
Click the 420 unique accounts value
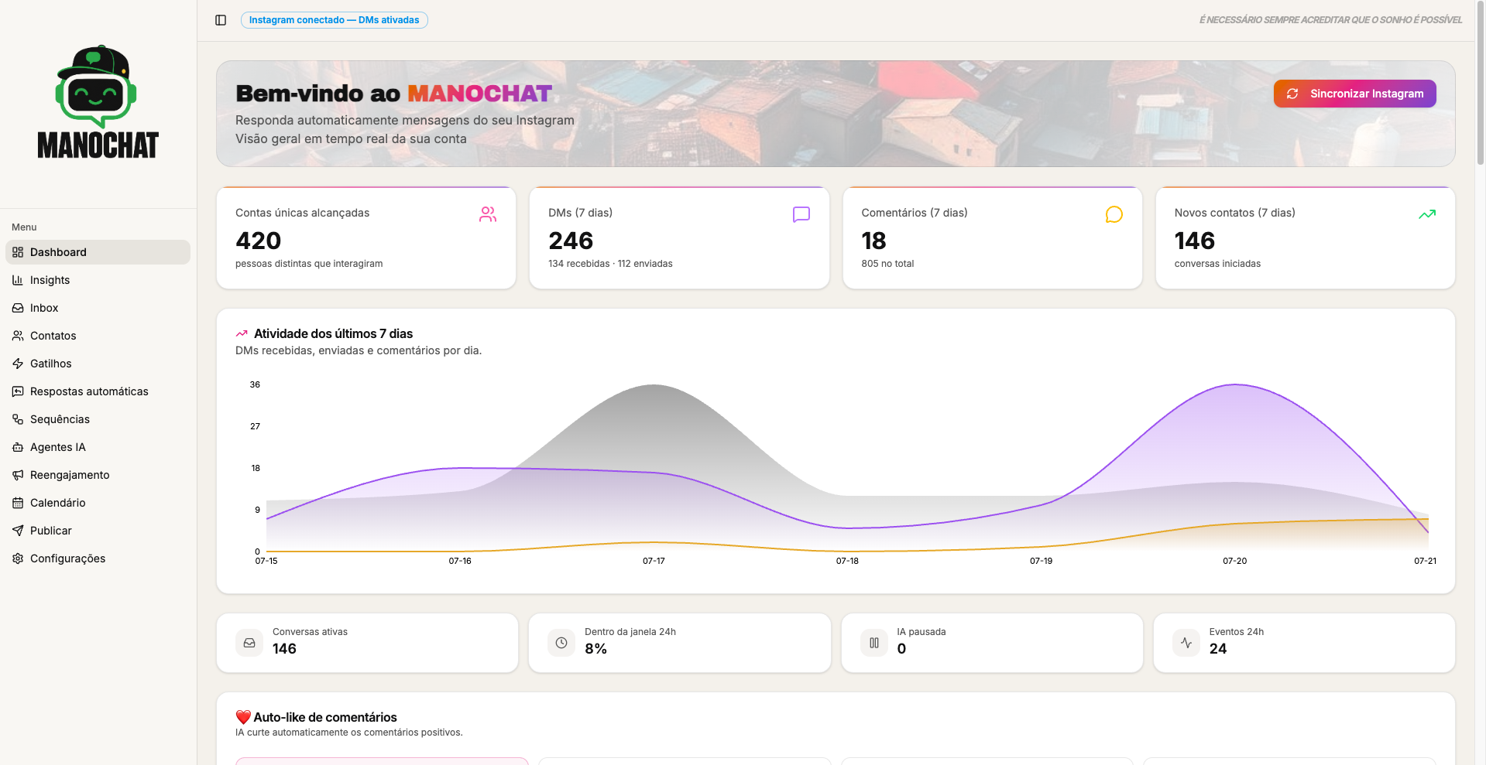point(259,241)
